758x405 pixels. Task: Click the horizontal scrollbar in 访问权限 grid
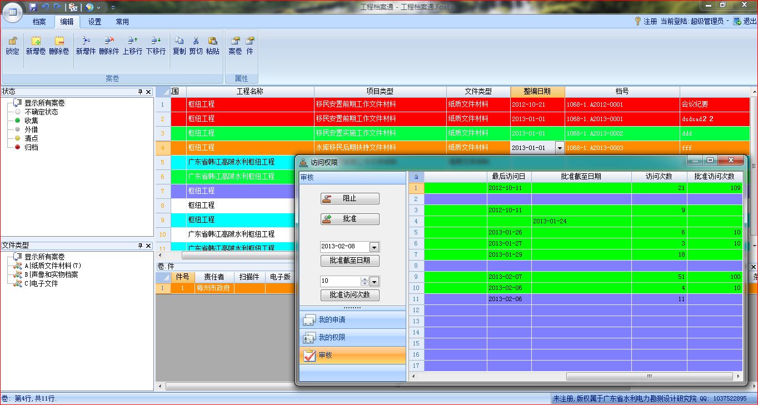[x=649, y=377]
